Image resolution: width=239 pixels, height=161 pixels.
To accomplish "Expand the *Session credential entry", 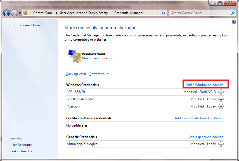I will click(221, 106).
